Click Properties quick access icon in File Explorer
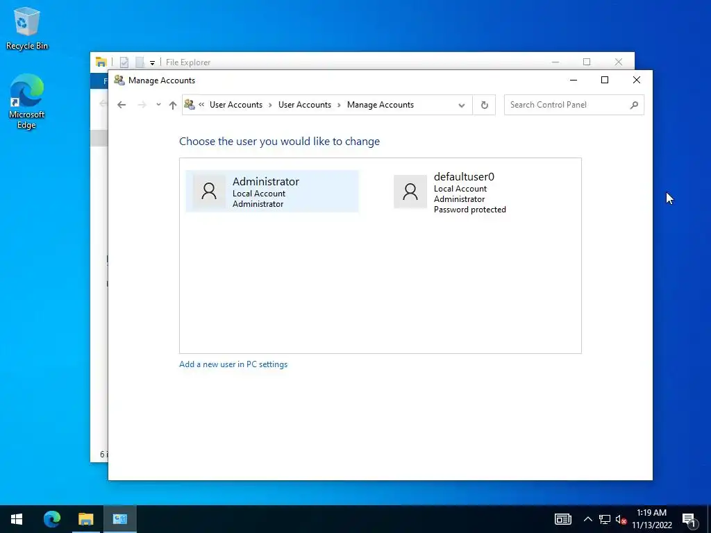Image resolution: width=711 pixels, height=533 pixels. 124,62
